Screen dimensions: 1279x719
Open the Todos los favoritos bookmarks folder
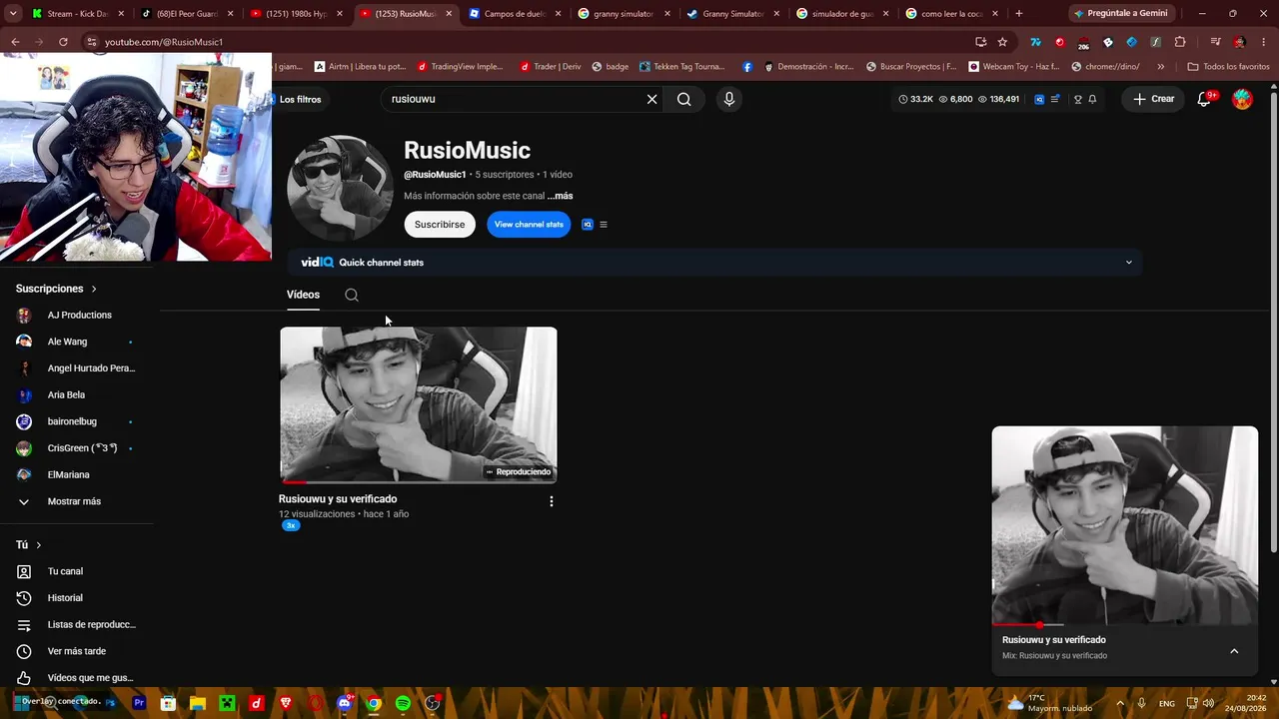pos(1228,67)
